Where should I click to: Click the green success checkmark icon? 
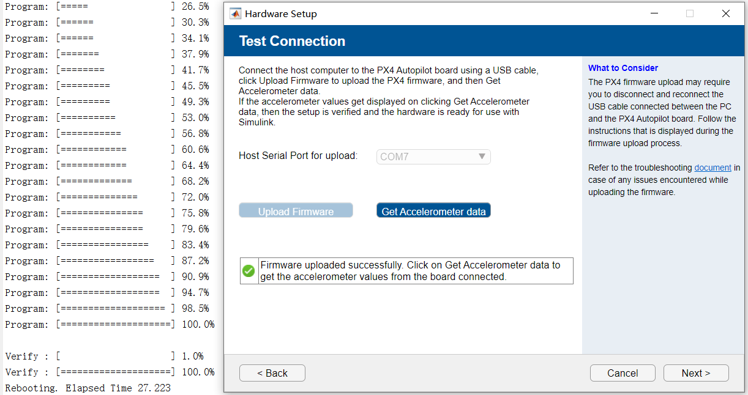coord(249,271)
